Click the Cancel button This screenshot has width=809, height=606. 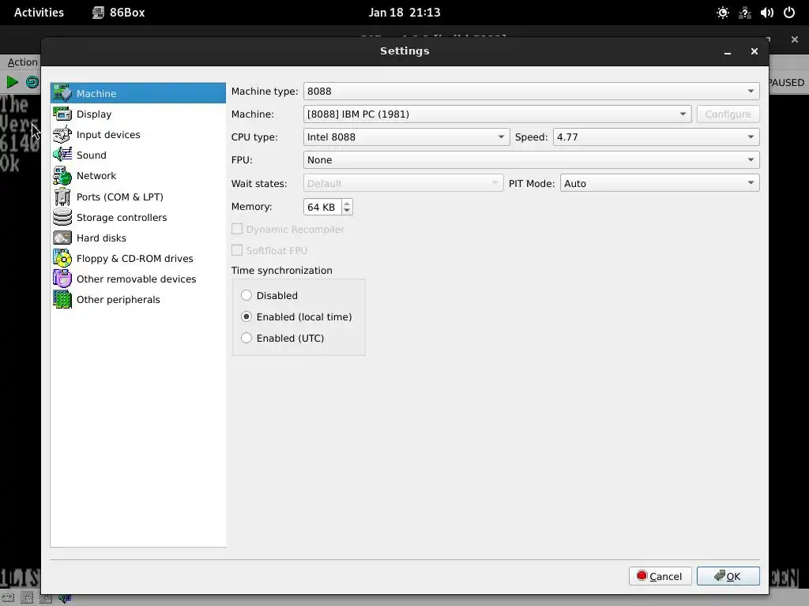click(660, 576)
